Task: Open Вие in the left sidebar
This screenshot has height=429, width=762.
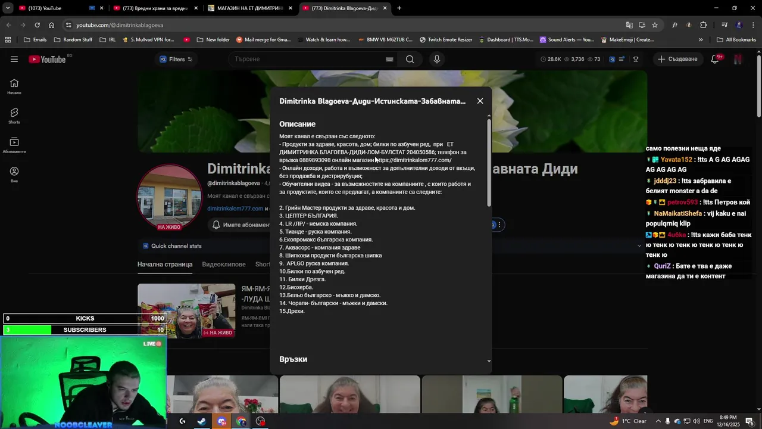Action: pos(14,175)
